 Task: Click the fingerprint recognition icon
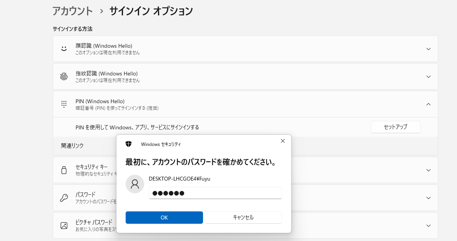pos(64,77)
